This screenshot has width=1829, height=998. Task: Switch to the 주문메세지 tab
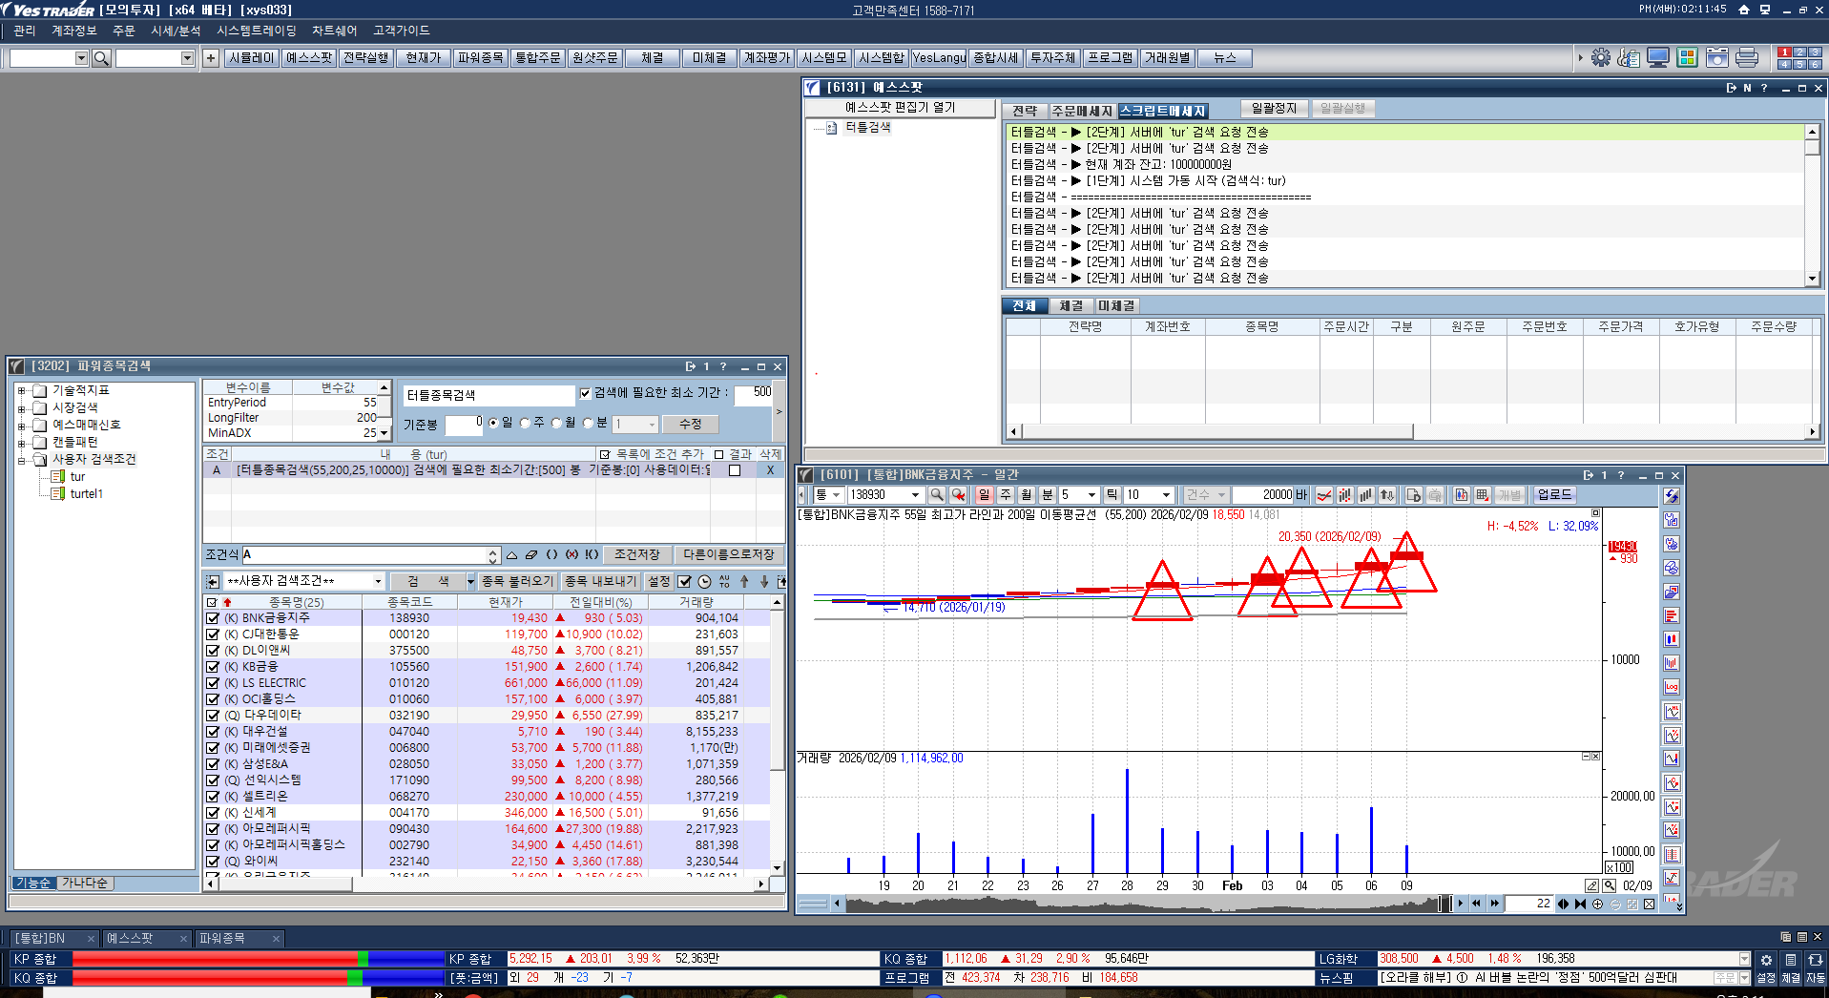coord(1081,111)
